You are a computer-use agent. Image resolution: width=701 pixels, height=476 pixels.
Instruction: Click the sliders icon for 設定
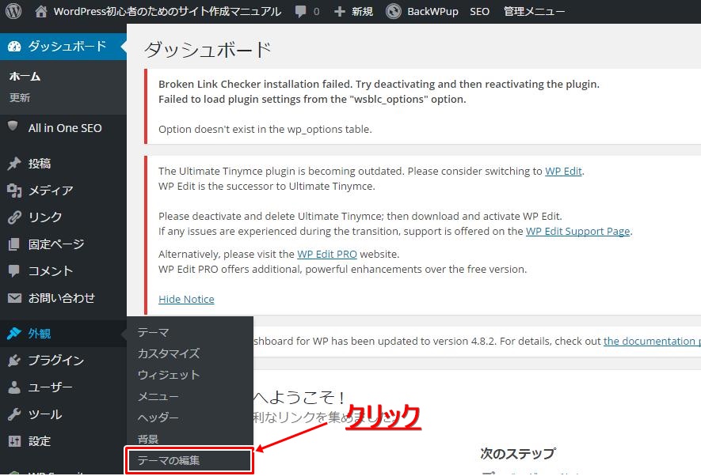click(14, 441)
